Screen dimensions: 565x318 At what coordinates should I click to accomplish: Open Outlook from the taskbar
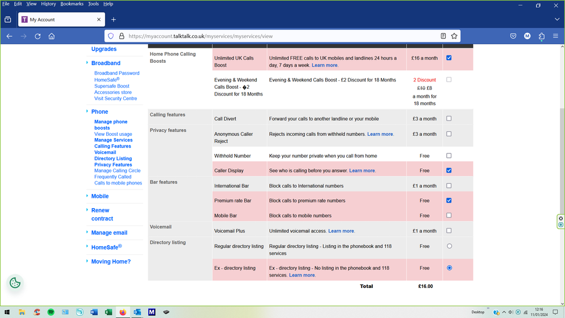point(137,312)
